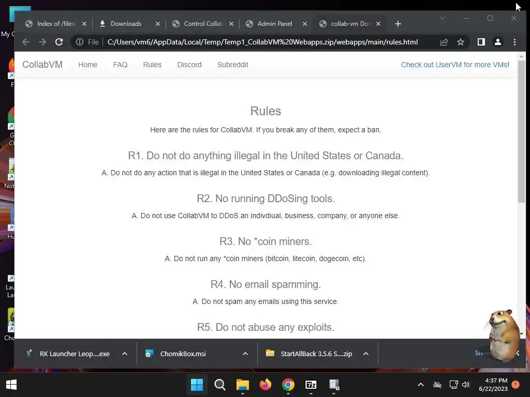
Task: Click the browser back arrow
Action: point(26,42)
